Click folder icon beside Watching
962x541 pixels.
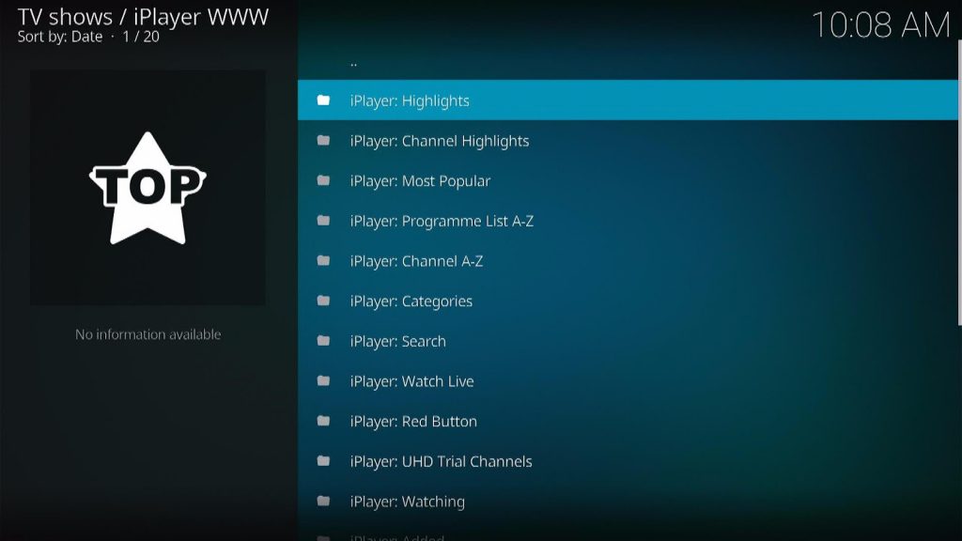(x=323, y=502)
